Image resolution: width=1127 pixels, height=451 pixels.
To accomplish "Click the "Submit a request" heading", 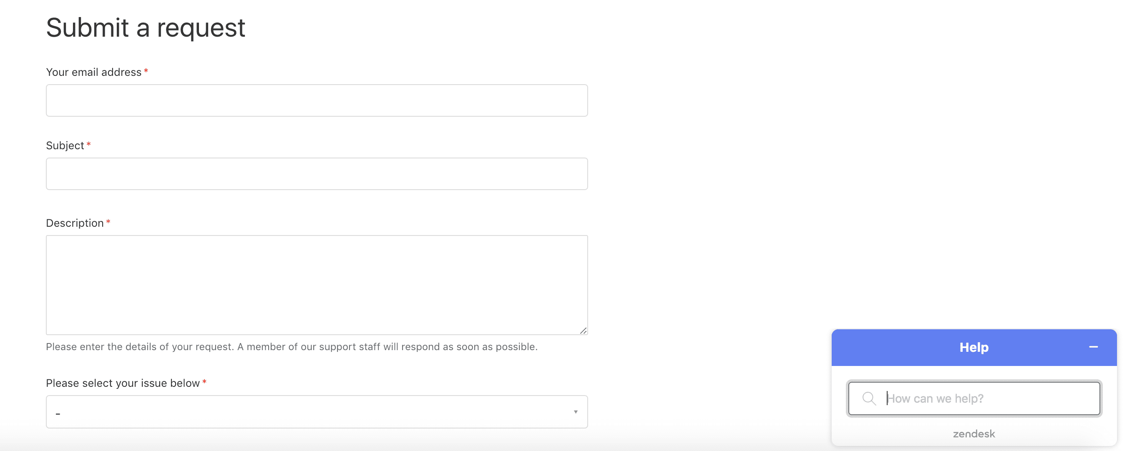I will pos(145,28).
